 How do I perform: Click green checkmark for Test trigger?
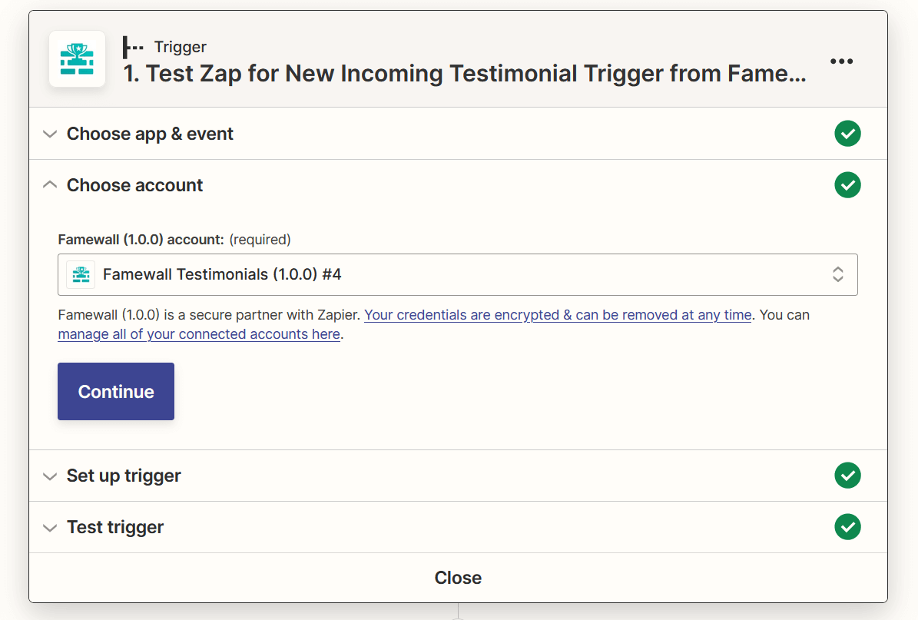pyautogui.click(x=847, y=527)
